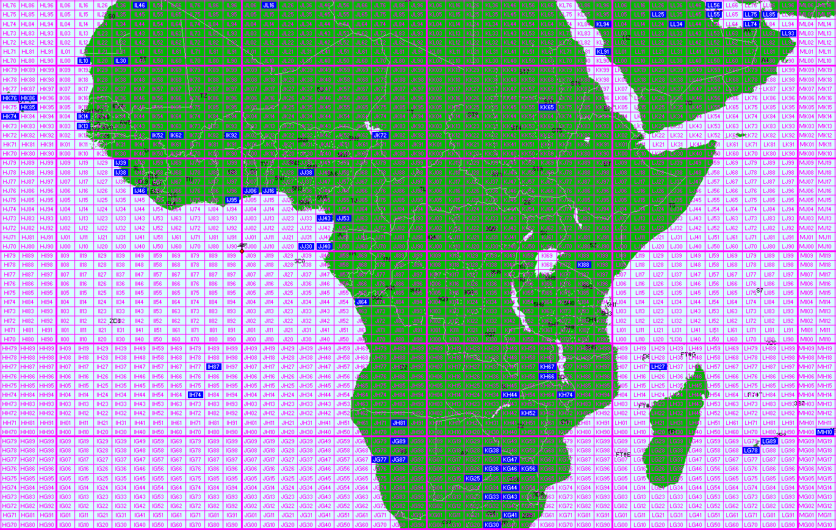Select highlighted locator IK13
The height and width of the screenshot is (530, 836).
84,126
